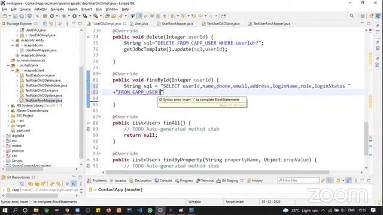383x215 pixels.
Task: Switch to the UserRowMapper.java editor tab
Action: point(175,24)
